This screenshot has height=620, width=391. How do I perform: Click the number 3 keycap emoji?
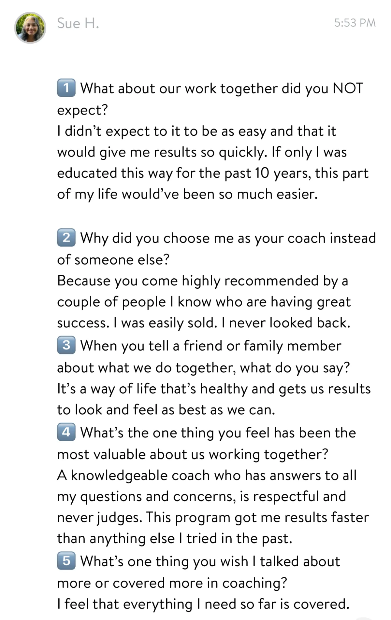tap(66, 345)
